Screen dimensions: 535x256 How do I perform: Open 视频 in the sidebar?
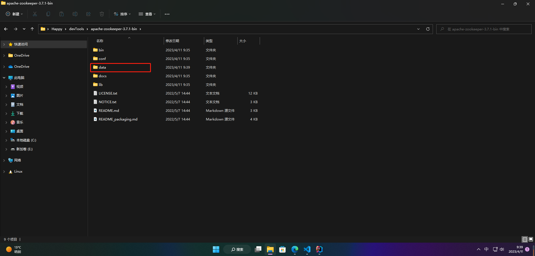point(20,87)
